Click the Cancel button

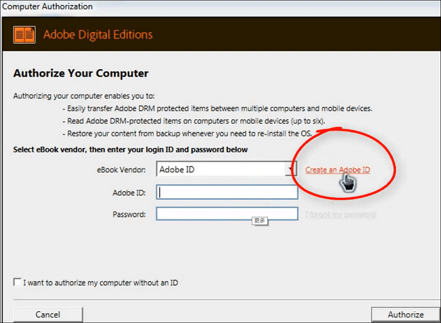click(x=48, y=315)
